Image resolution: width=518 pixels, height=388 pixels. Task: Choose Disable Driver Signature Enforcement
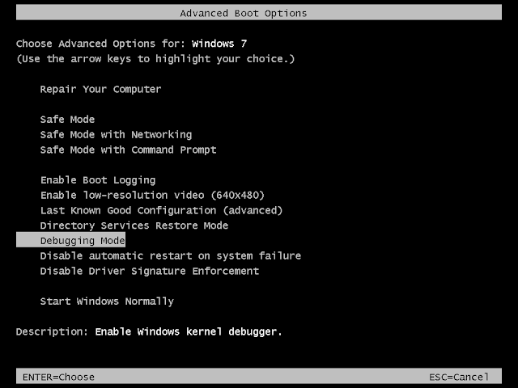pyautogui.click(x=149, y=272)
